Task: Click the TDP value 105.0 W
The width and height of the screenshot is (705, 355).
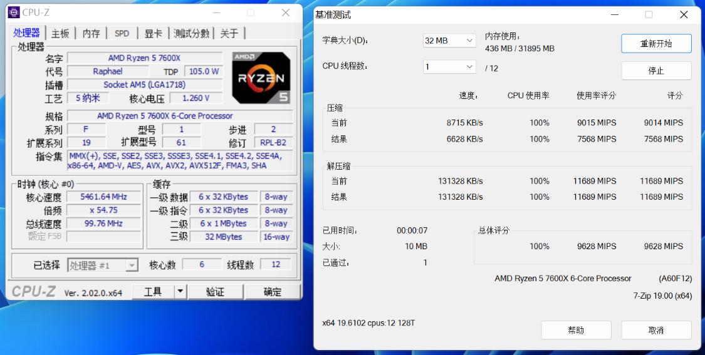Action: (204, 71)
